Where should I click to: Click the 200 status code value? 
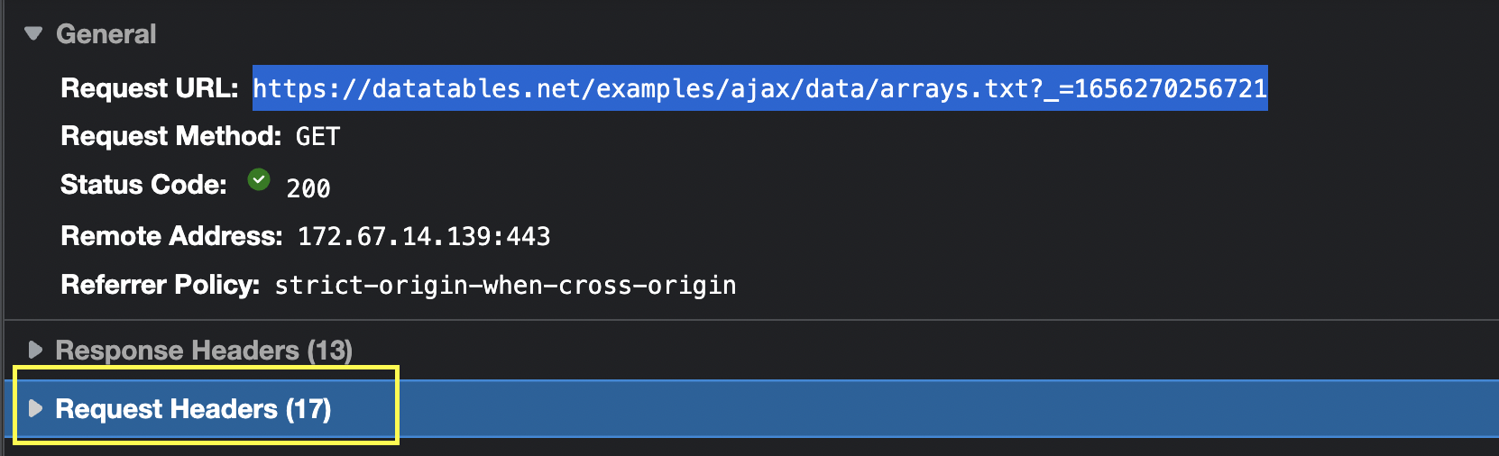(308, 188)
